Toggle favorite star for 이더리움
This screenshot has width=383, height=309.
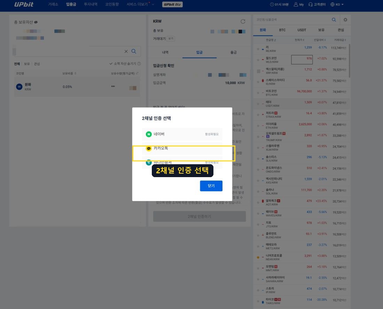click(258, 126)
